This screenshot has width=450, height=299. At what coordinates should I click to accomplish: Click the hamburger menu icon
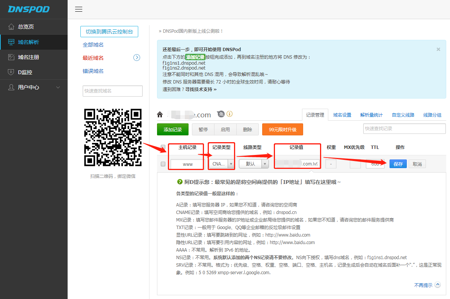tap(79, 9)
